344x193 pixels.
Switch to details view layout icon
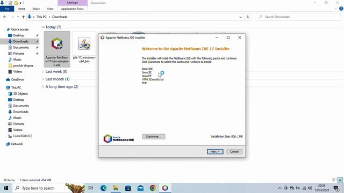click(334, 180)
